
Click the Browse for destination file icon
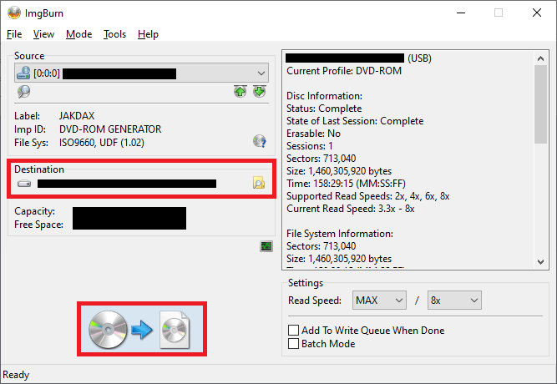[259, 184]
